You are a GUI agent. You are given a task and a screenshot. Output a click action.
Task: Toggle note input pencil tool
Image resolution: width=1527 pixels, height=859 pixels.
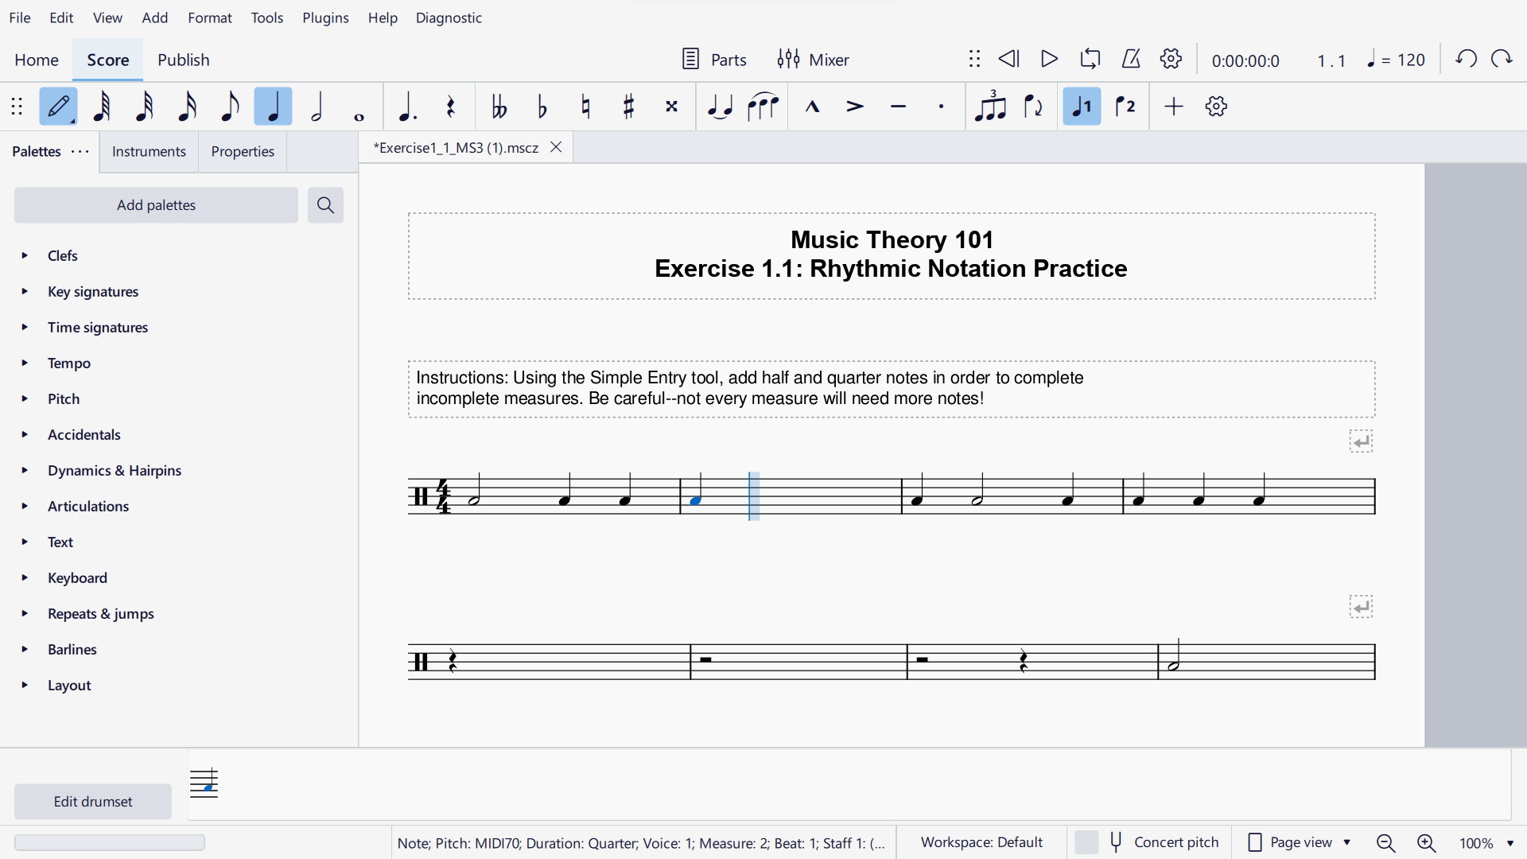click(x=59, y=107)
